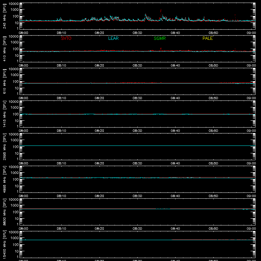Click '08:40' under the 8800 MHz plot

[175, 229]
